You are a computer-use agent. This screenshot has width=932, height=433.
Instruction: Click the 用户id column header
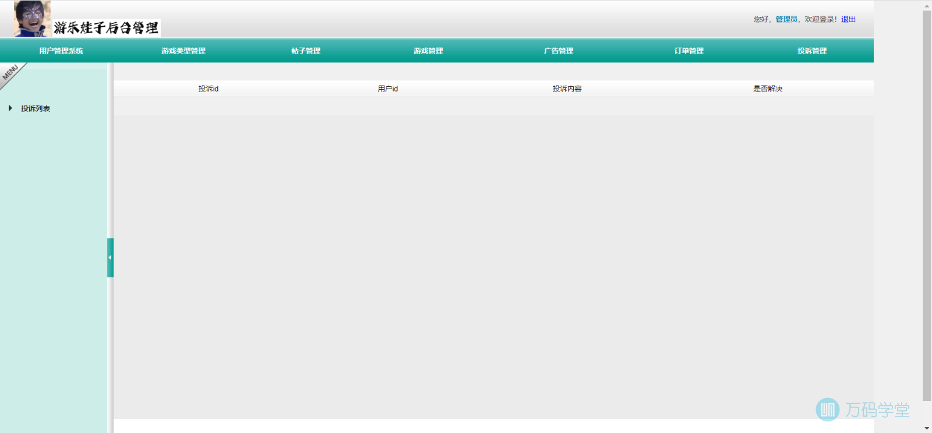tap(387, 89)
